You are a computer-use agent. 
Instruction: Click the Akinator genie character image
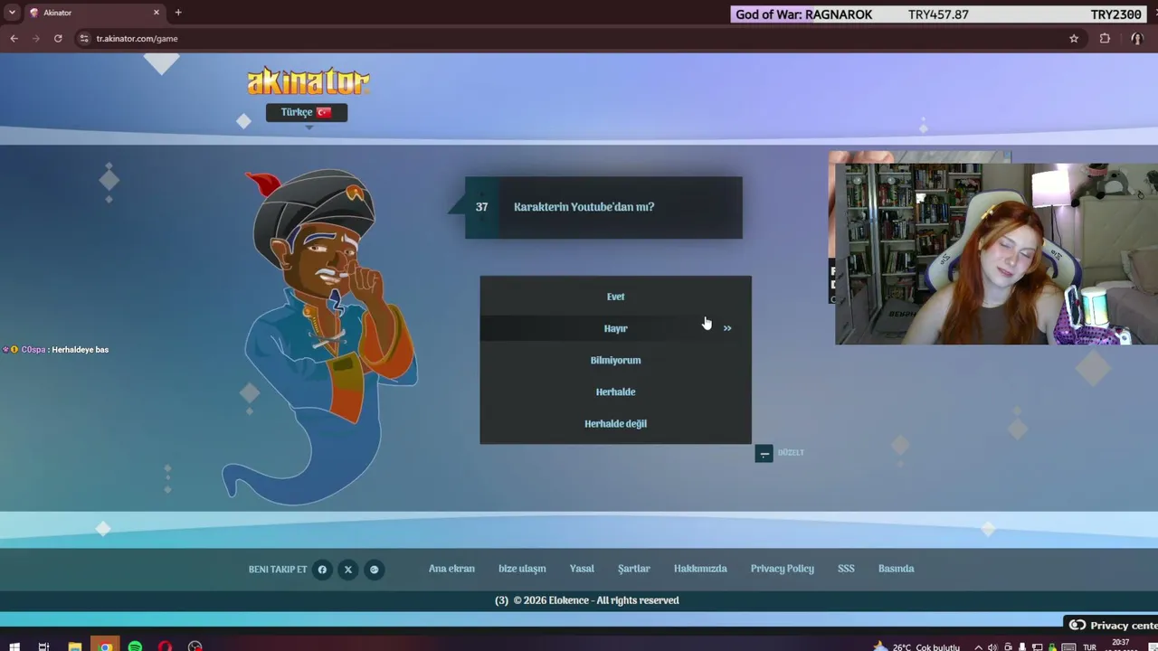pos(320,336)
